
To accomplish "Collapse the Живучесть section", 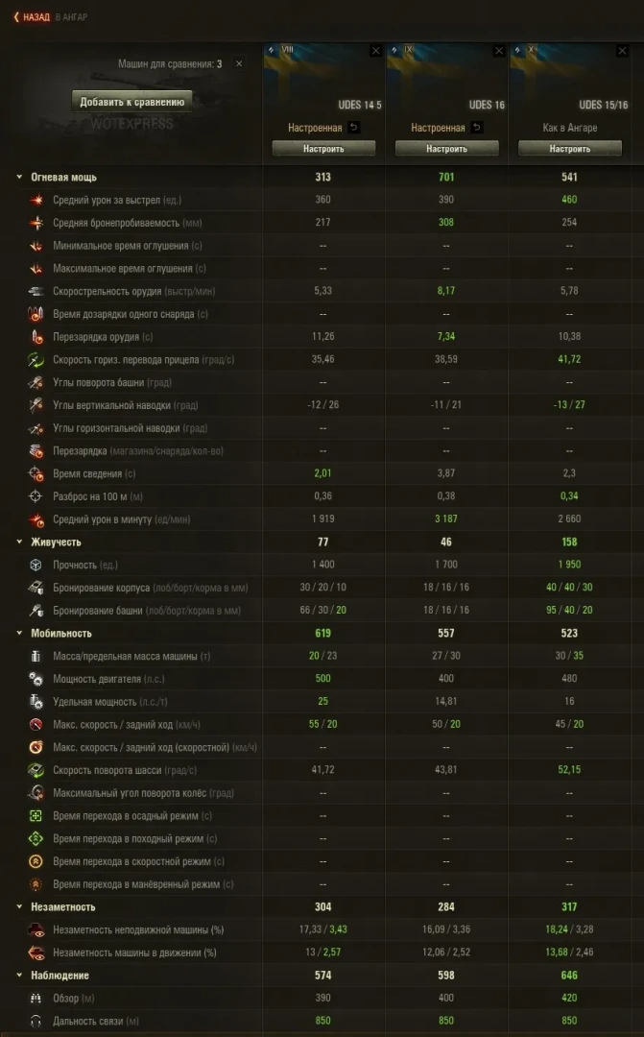I will [x=19, y=543].
